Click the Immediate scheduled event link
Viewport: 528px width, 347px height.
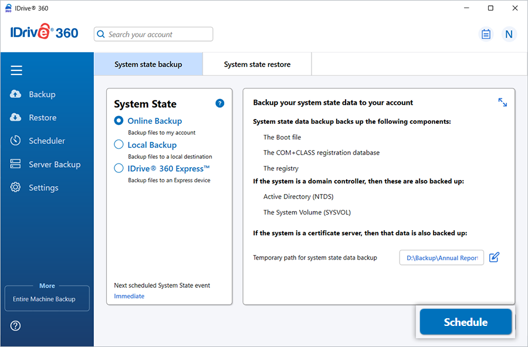(x=129, y=296)
